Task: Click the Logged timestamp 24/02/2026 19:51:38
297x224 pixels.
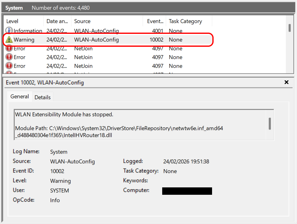Action: pyautogui.click(x=186, y=162)
